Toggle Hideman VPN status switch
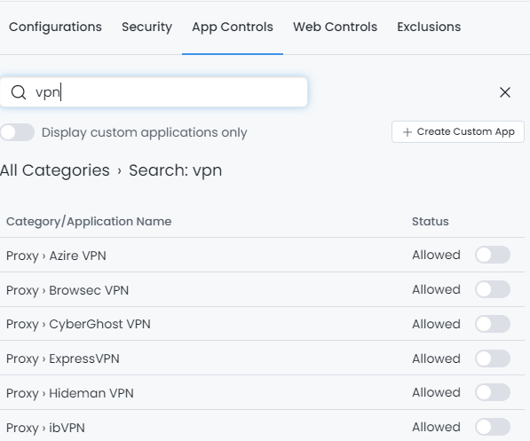Screen dimensions: 530x441 point(493,393)
